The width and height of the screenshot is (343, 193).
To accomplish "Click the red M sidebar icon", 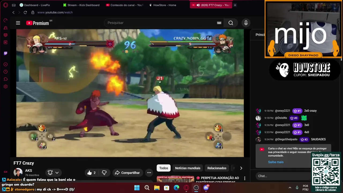I will (5, 42).
